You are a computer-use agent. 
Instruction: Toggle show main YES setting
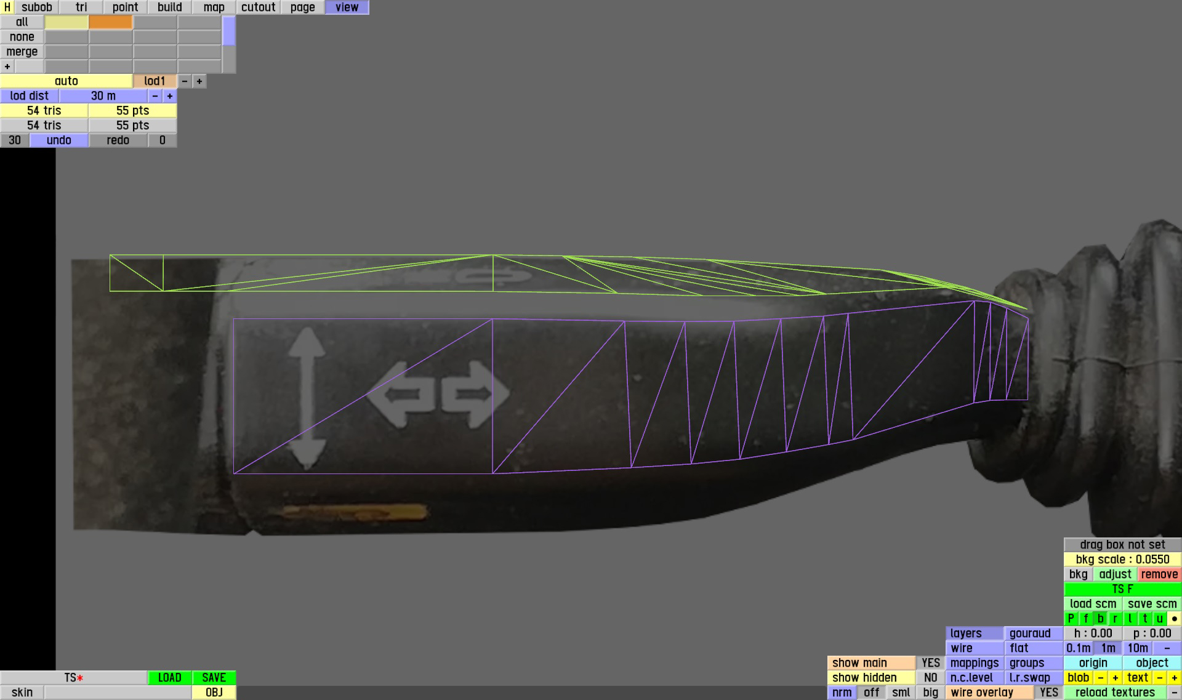[930, 663]
